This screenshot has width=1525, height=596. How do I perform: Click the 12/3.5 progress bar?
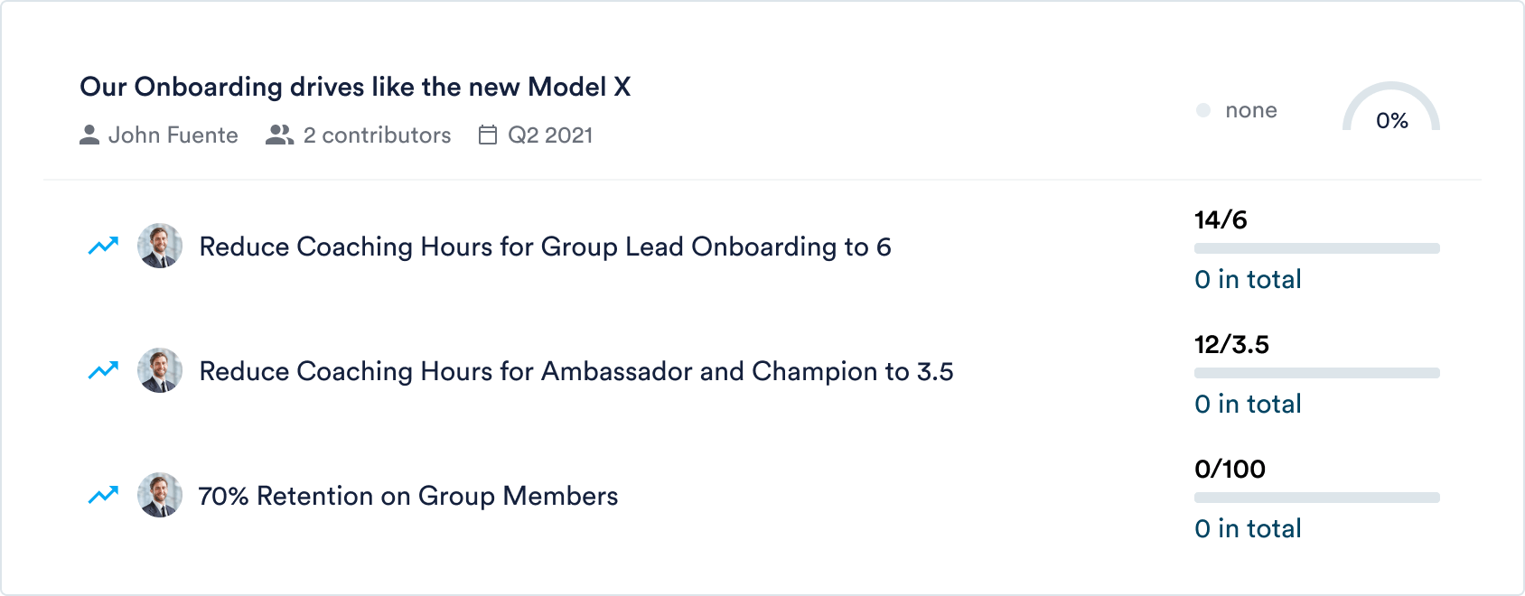[1316, 373]
